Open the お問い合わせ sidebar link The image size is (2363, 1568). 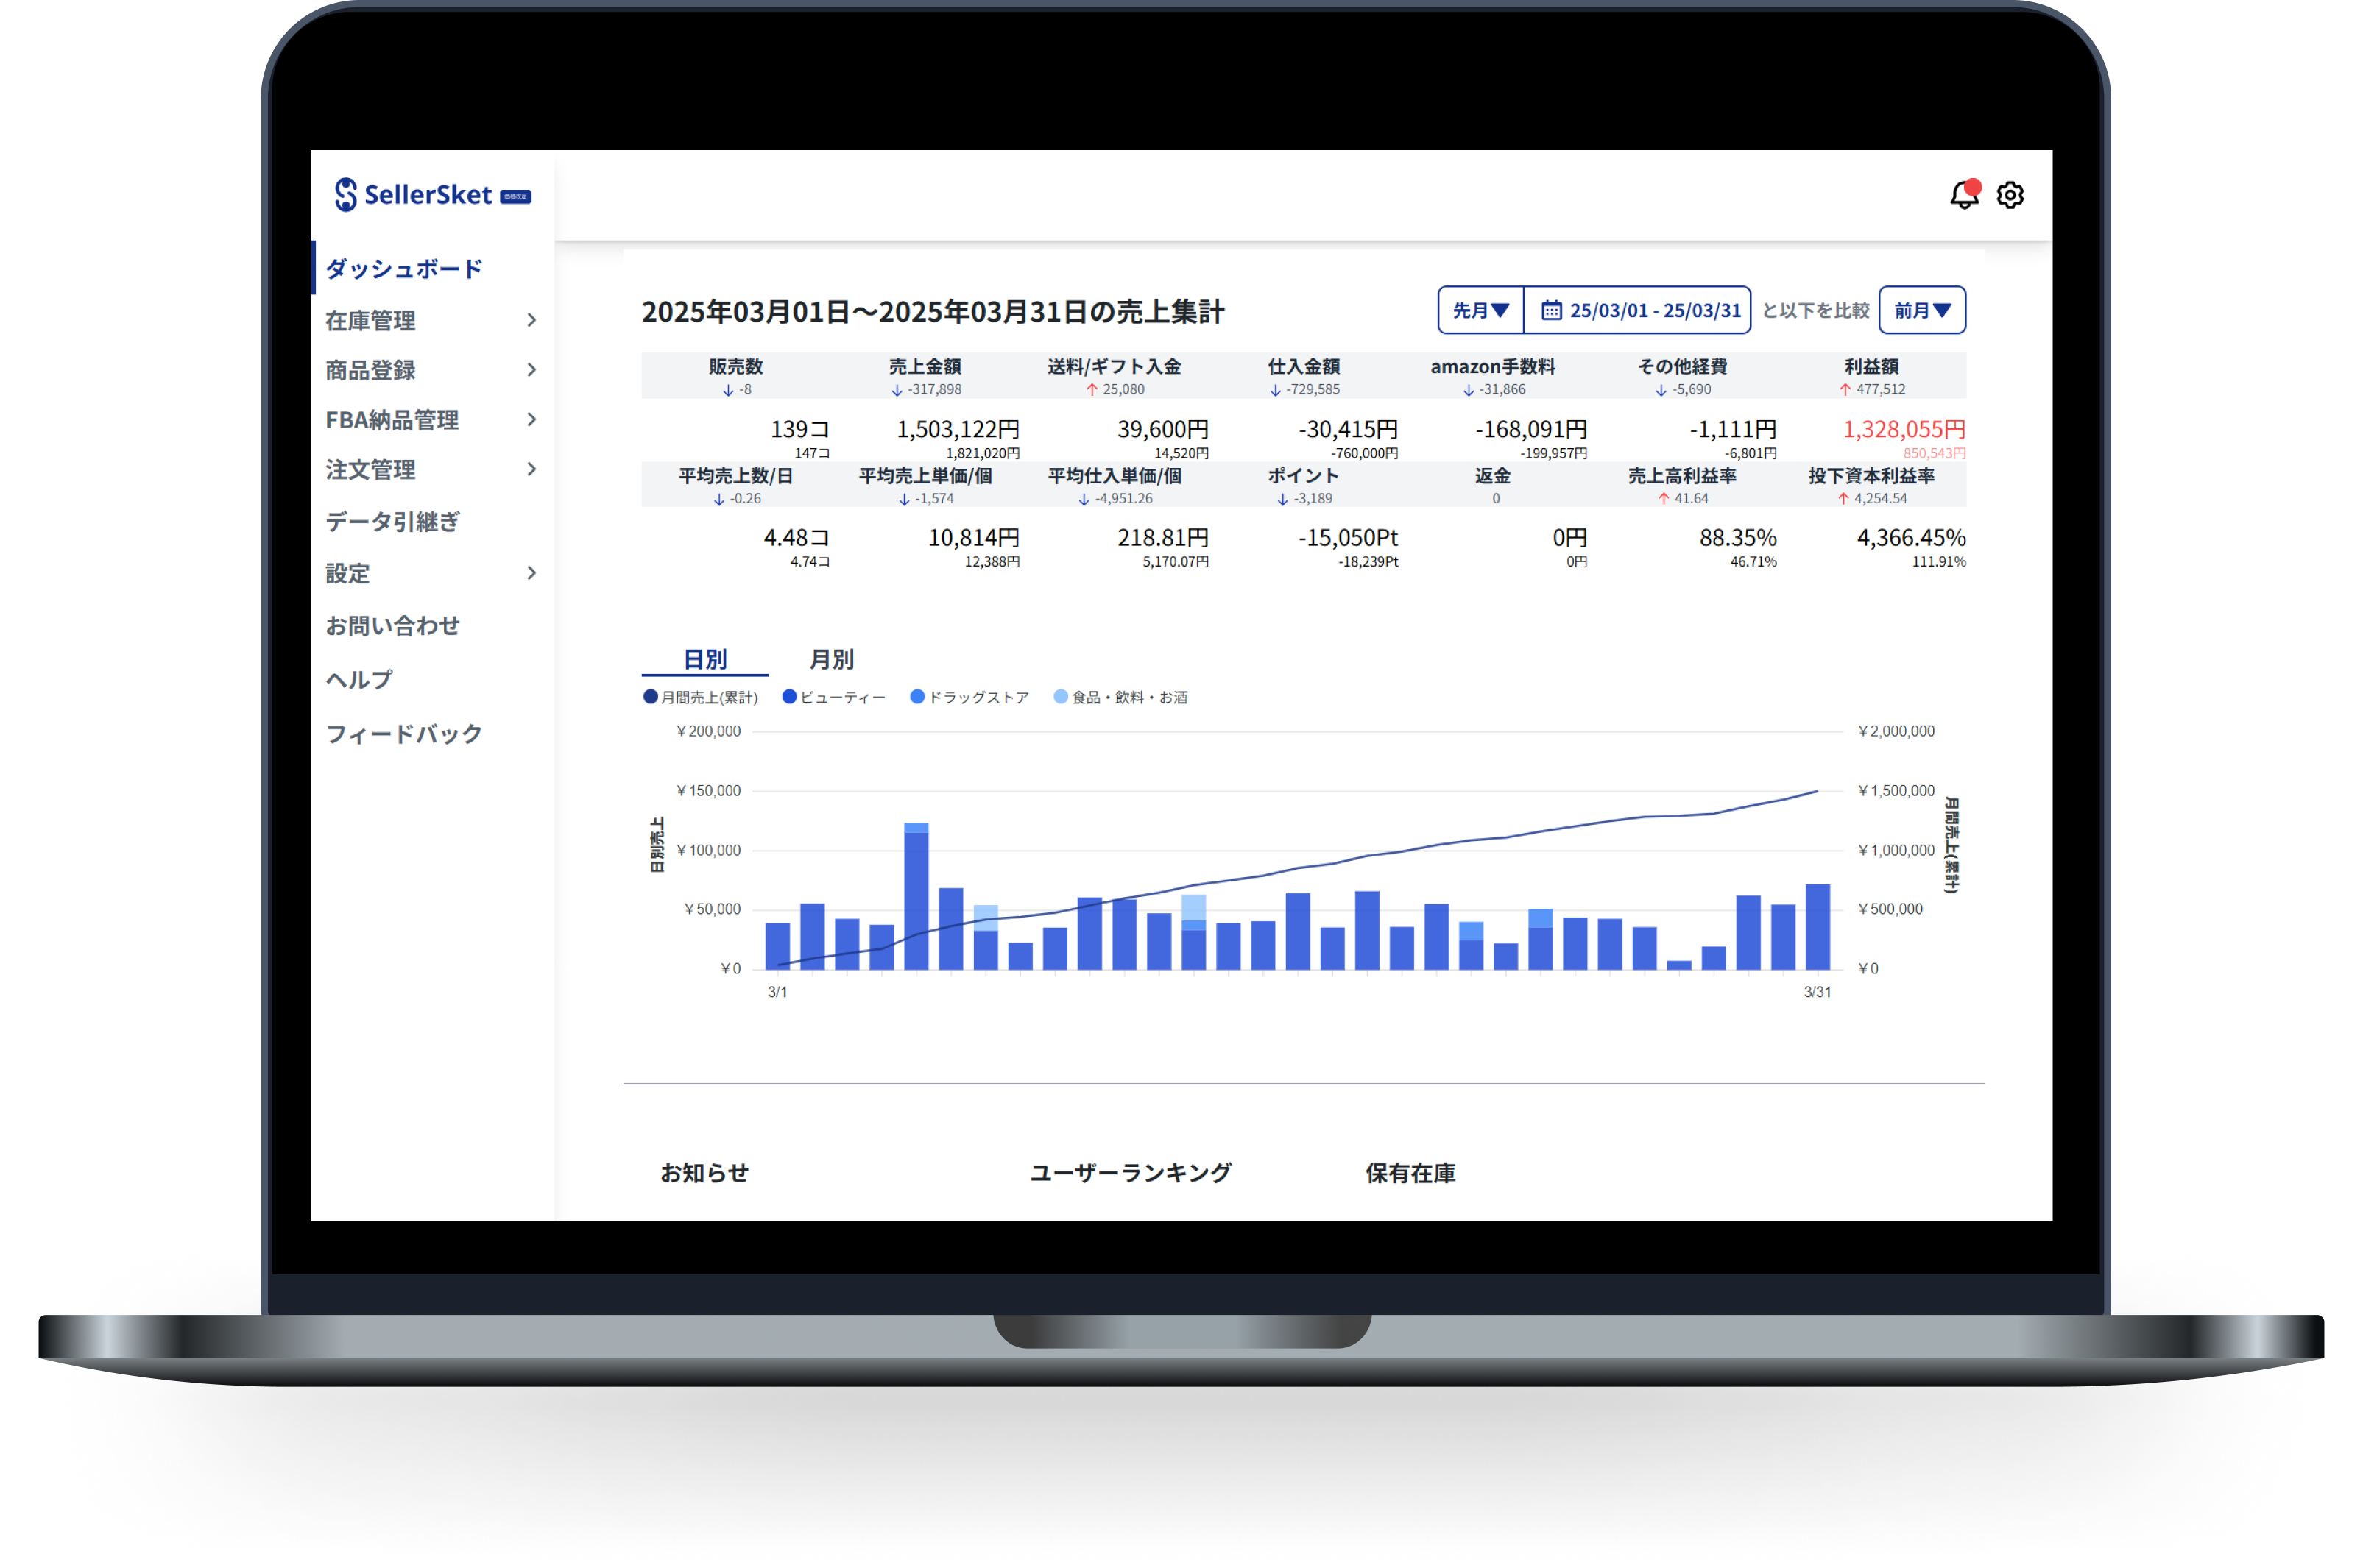392,625
